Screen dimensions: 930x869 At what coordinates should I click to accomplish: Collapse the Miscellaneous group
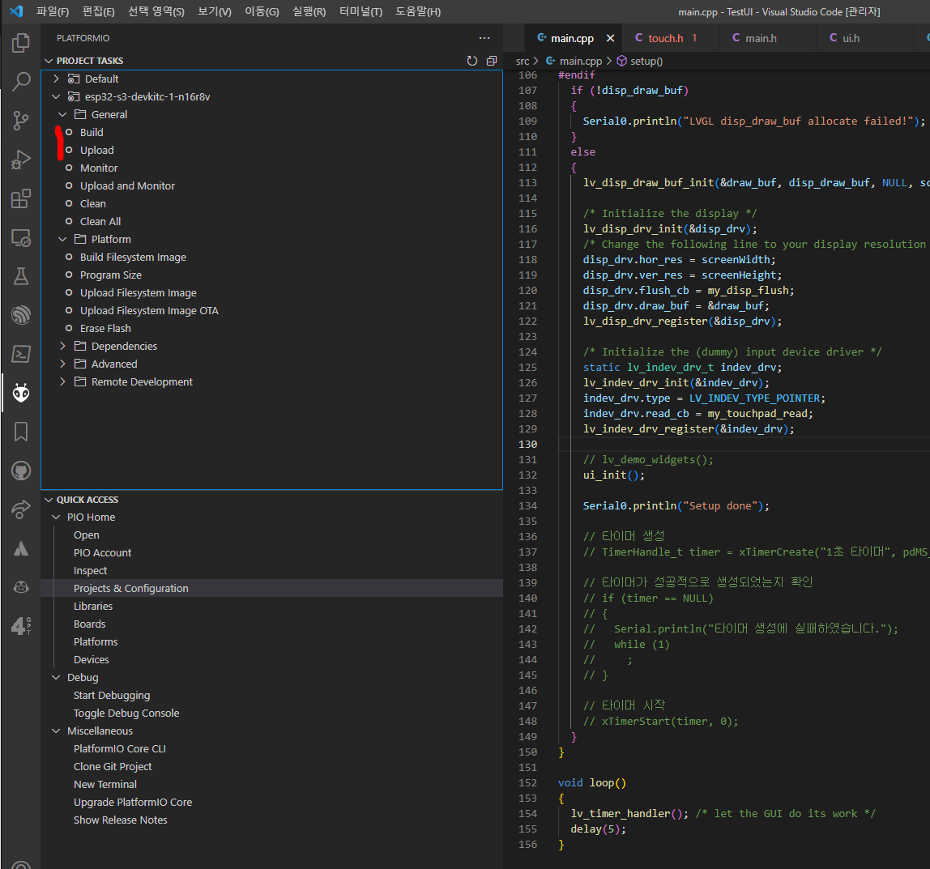coord(57,731)
